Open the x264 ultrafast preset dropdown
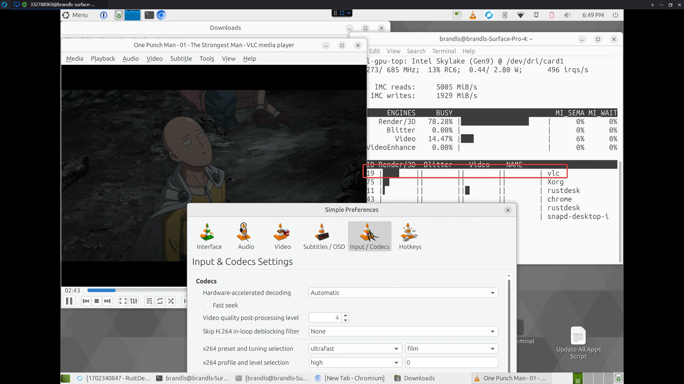This screenshot has width=684, height=384. click(x=355, y=349)
